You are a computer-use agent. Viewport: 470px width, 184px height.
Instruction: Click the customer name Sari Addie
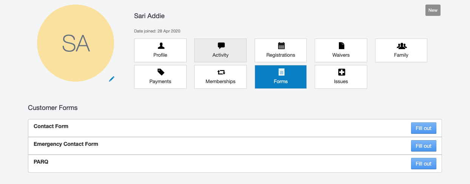149,16
